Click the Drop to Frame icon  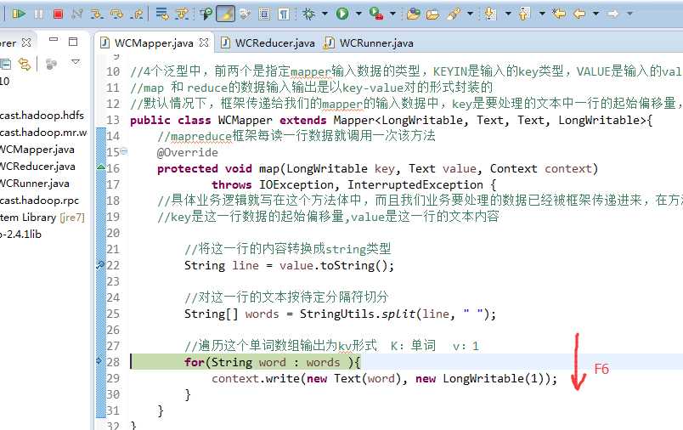(x=162, y=14)
